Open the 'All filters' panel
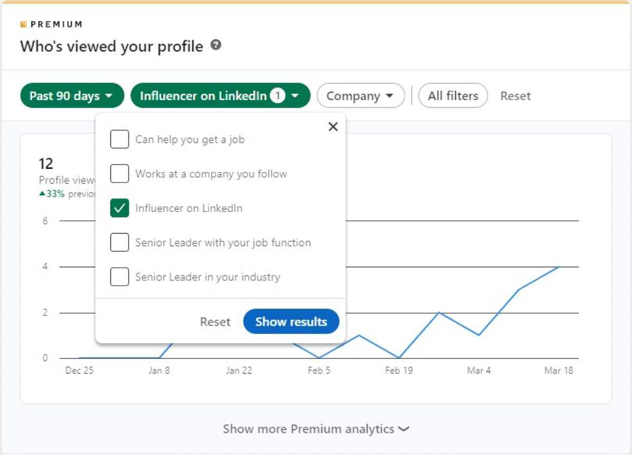Viewport: 632px width, 455px height. [x=453, y=96]
